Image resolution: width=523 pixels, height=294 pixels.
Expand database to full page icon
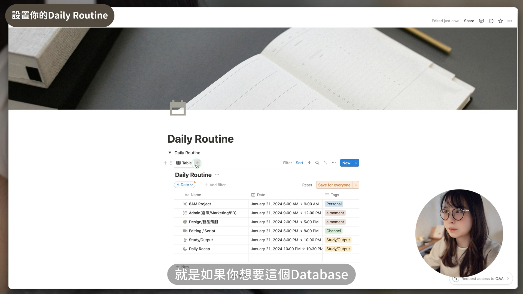click(x=326, y=163)
